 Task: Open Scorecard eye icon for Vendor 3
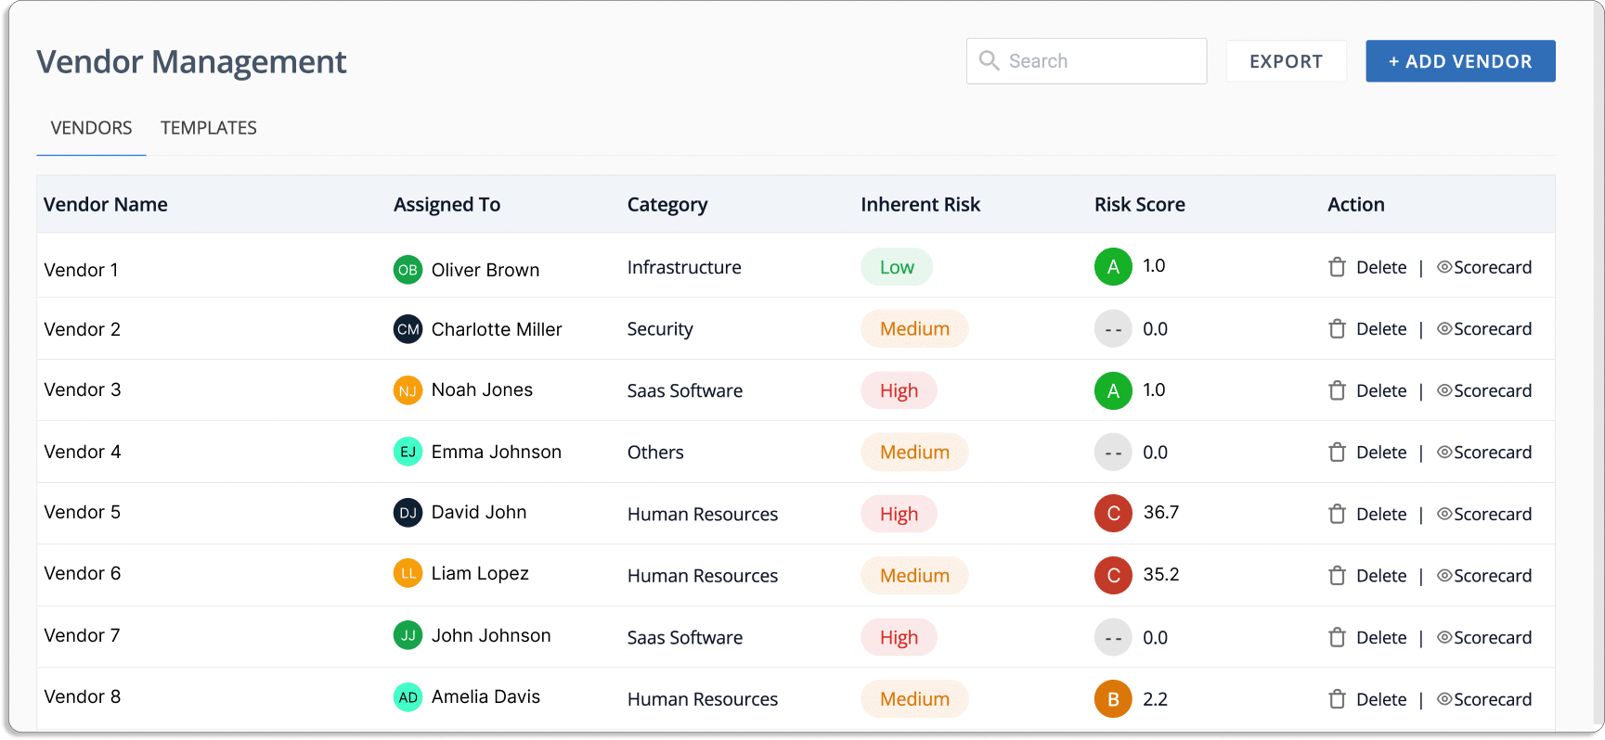tap(1444, 390)
